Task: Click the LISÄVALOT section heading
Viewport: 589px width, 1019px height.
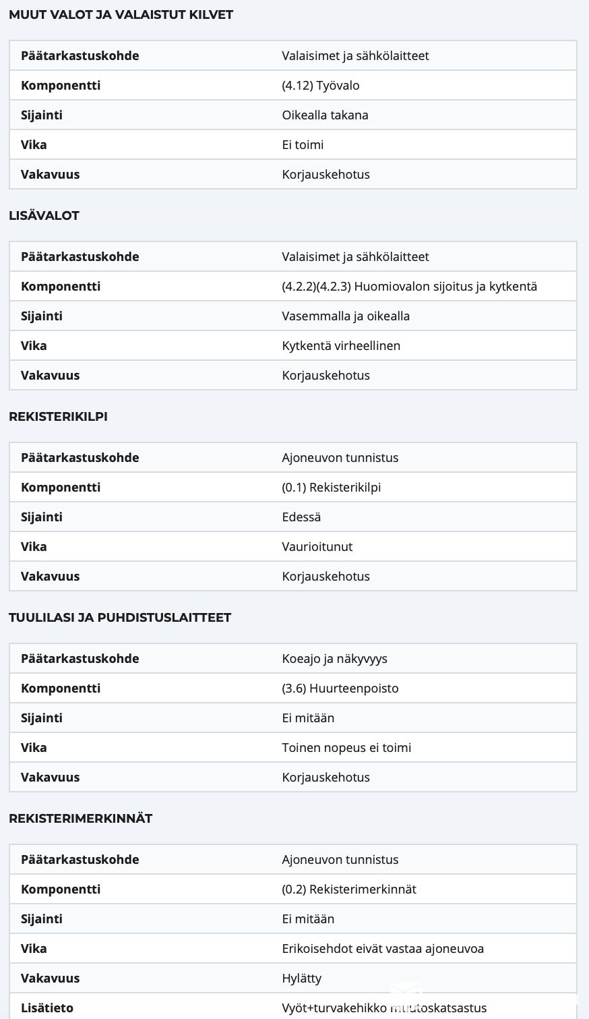Action: click(44, 216)
